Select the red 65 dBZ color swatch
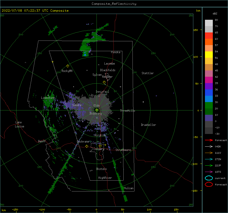The image size is (228, 213). coord(209,36)
